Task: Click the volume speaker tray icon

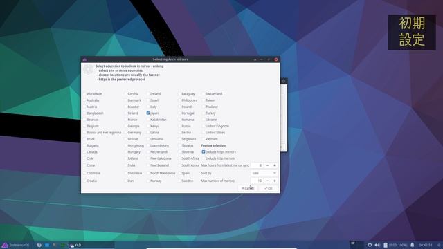Action: click(x=377, y=245)
